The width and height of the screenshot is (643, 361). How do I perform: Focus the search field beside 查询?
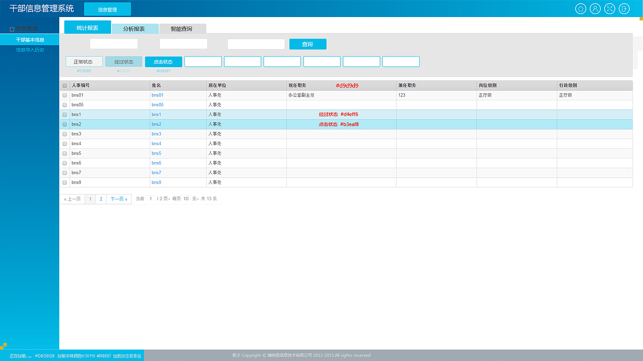click(256, 44)
